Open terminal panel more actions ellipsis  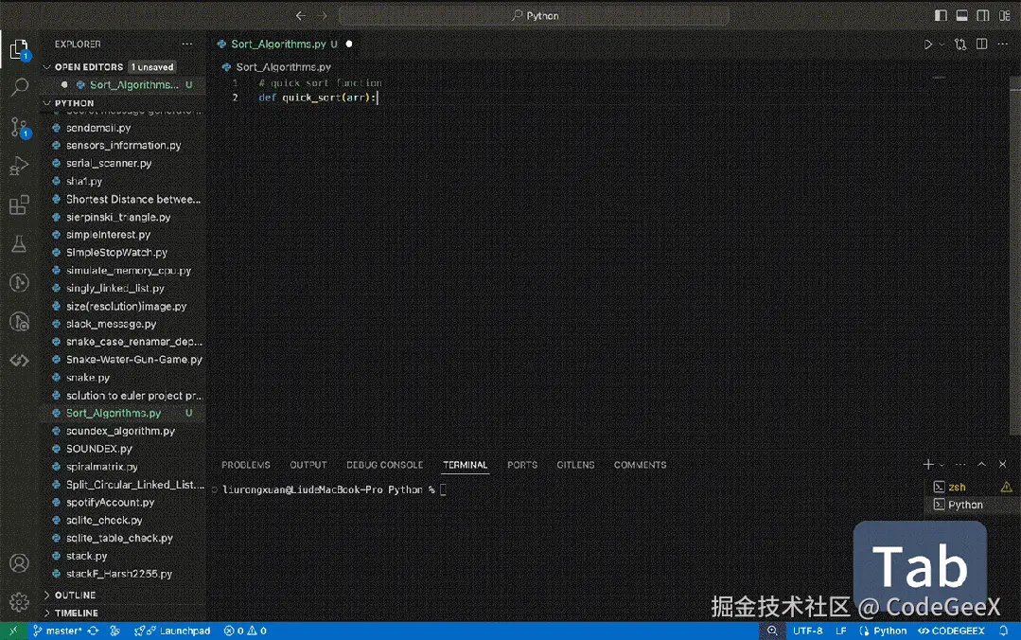click(x=960, y=464)
